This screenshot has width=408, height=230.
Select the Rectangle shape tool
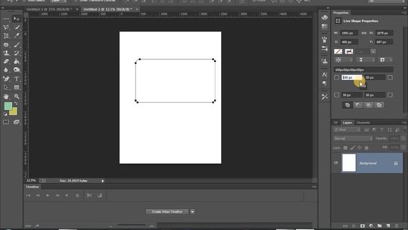(x=17, y=88)
